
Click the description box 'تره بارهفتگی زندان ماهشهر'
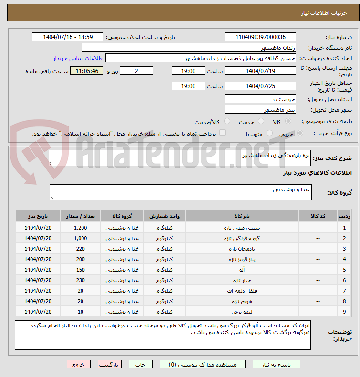click(180, 158)
